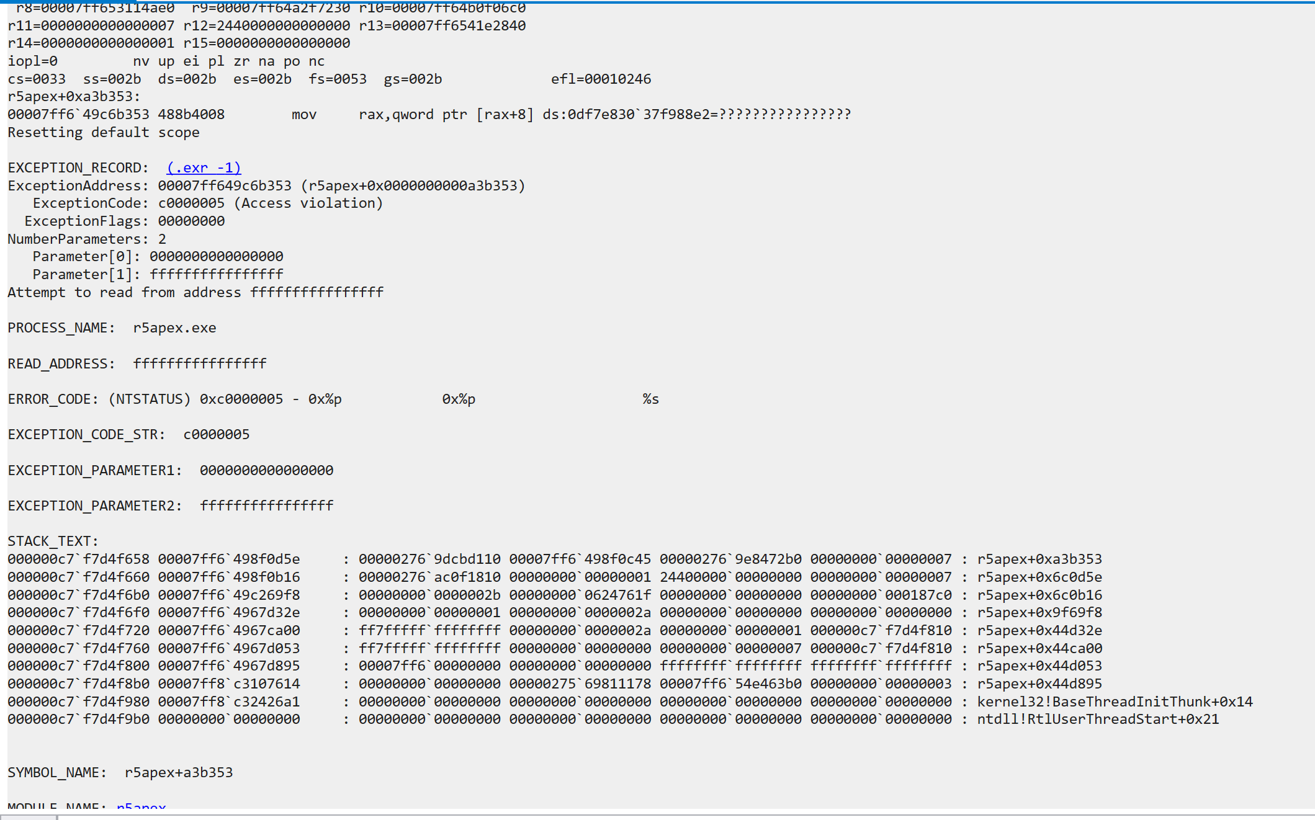Select register r11=0000000000000007
Screen dimensions: 1315x820
pyautogui.click(x=91, y=26)
